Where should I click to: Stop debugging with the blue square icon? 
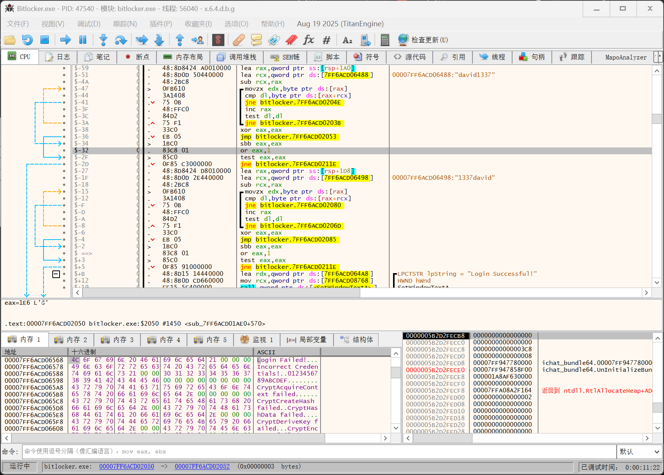pyautogui.click(x=45, y=40)
